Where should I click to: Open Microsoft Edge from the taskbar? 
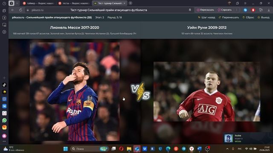[x=168, y=149]
